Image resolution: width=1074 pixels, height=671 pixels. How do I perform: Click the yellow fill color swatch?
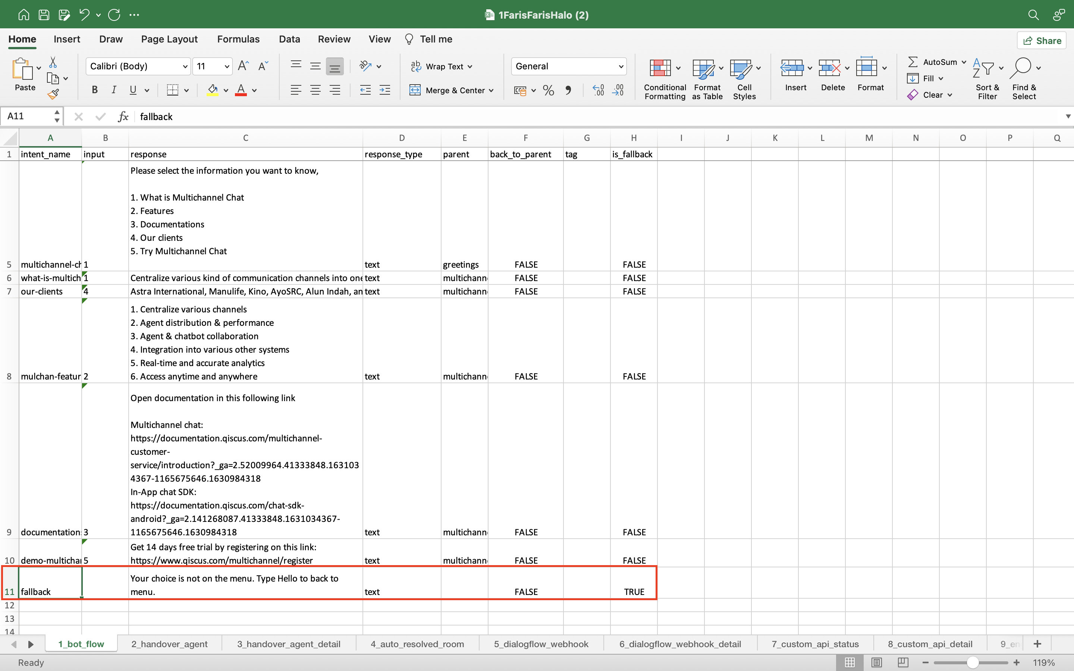coord(213,91)
